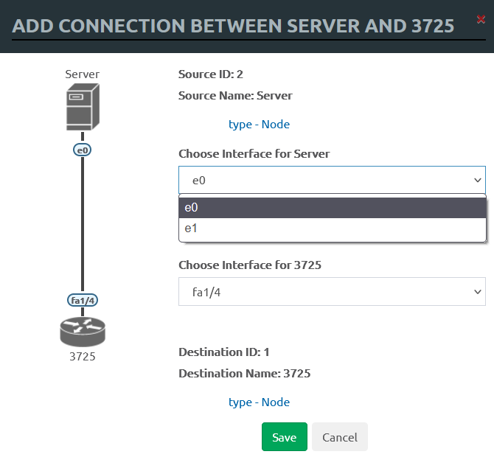Save the new connection
Image resolution: width=494 pixels, height=457 pixels.
284,437
